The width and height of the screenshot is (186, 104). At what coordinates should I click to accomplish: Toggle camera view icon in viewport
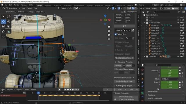(109, 35)
